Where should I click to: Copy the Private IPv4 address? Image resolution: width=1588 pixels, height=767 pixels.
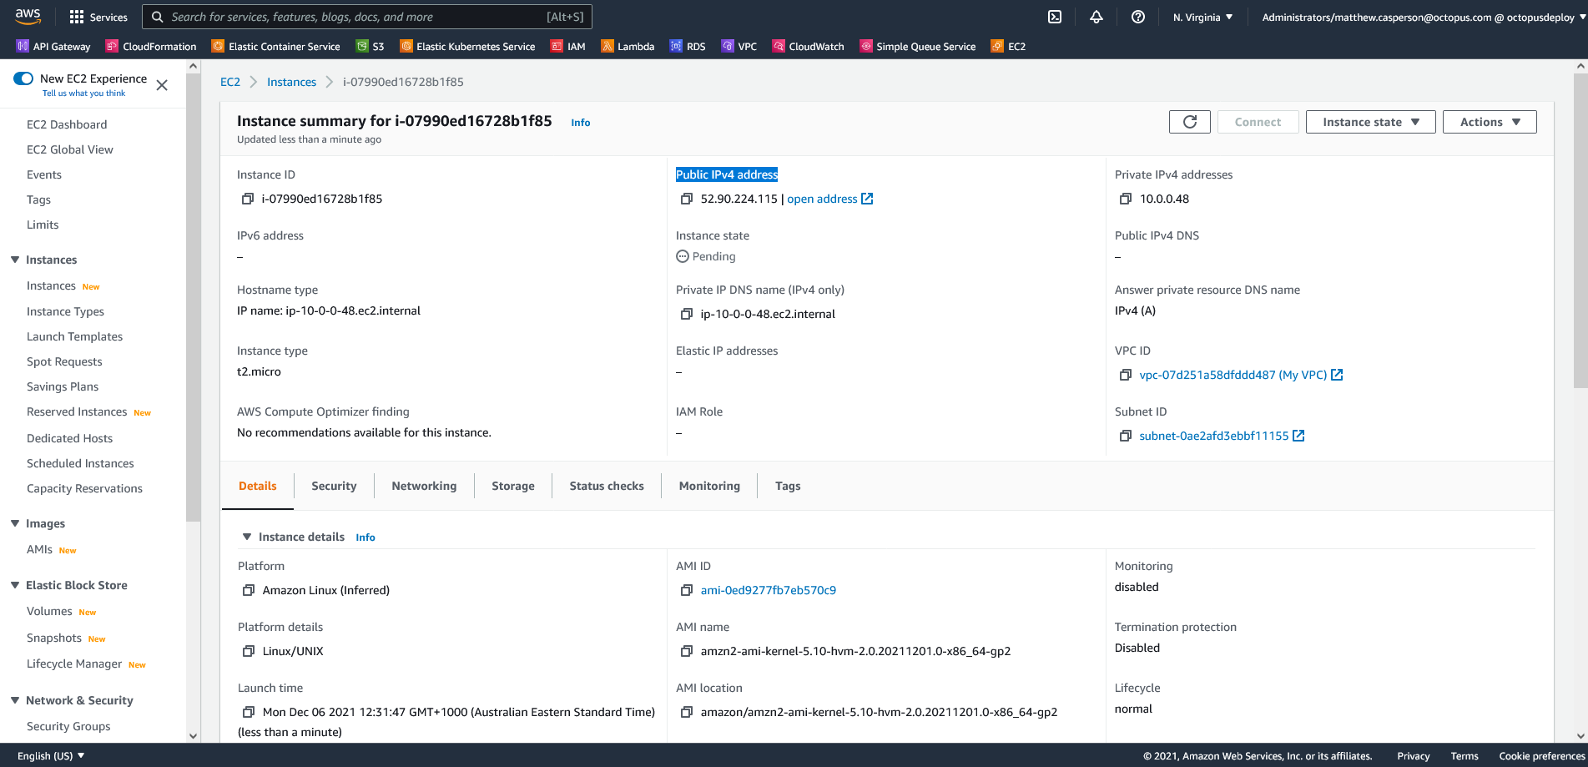[1125, 199]
